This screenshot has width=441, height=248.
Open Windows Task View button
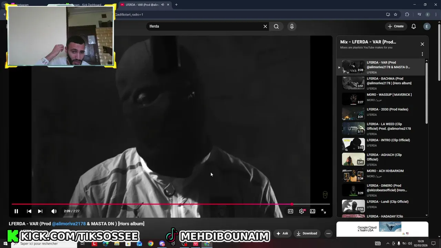point(82,244)
